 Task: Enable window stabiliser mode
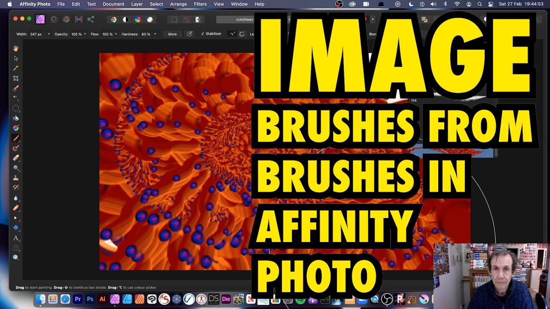(x=242, y=34)
